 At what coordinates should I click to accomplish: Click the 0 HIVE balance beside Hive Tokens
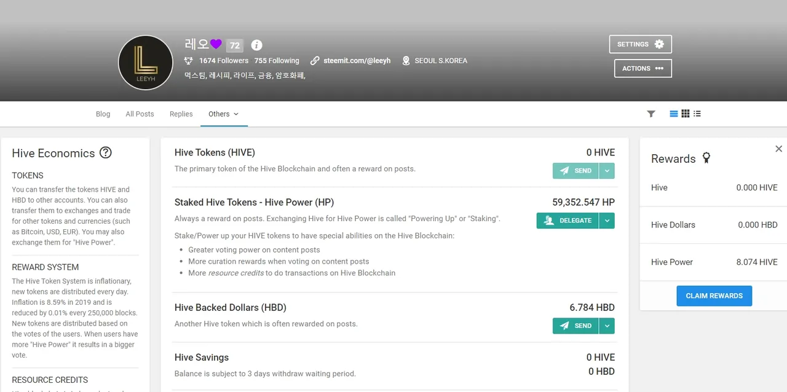pos(600,152)
